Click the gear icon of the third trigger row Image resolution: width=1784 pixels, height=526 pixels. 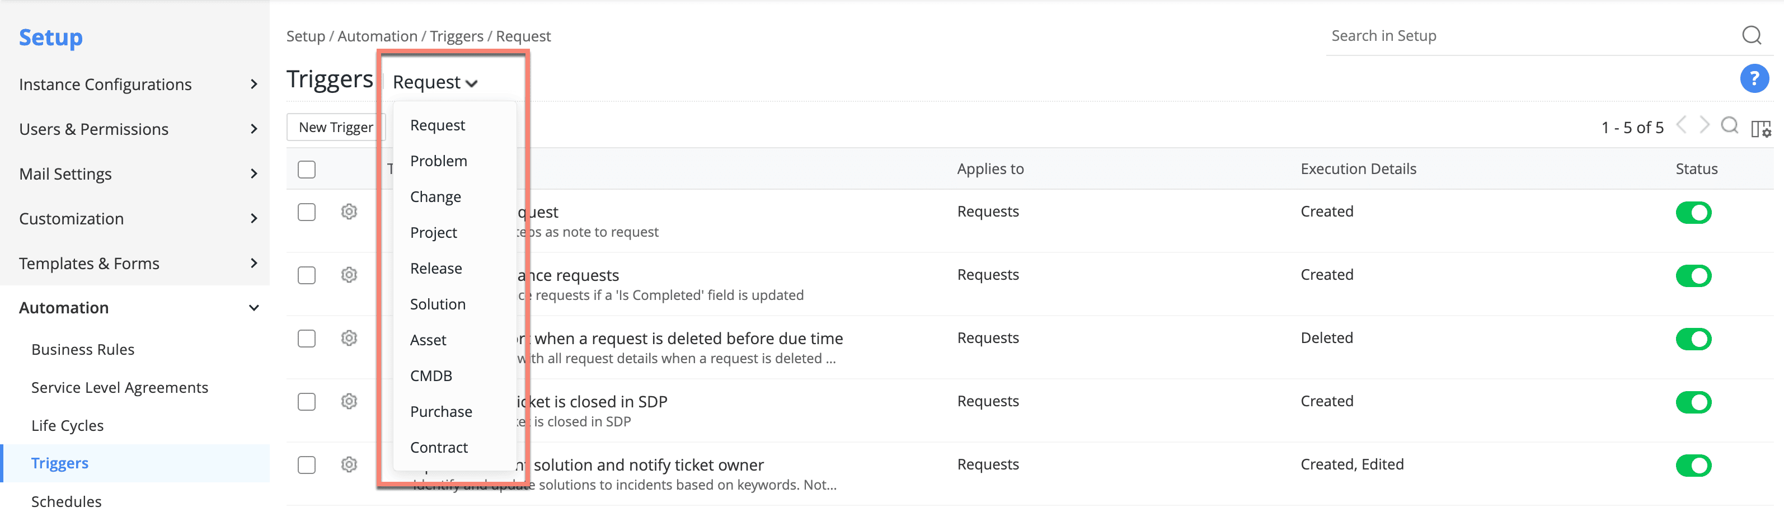[x=349, y=339]
